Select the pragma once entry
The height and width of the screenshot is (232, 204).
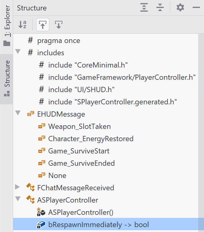[x=58, y=41]
